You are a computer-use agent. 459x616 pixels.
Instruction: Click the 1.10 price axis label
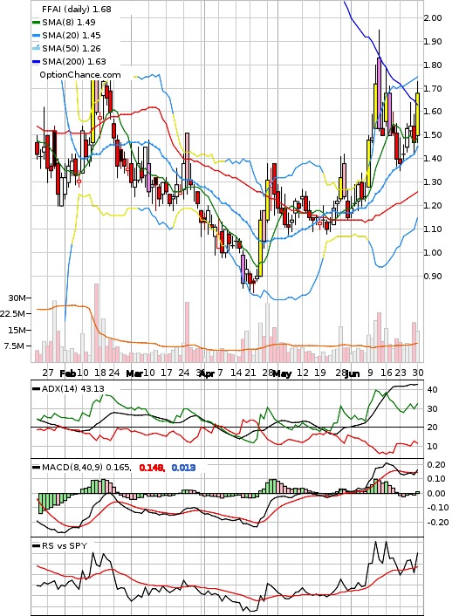[x=433, y=229]
